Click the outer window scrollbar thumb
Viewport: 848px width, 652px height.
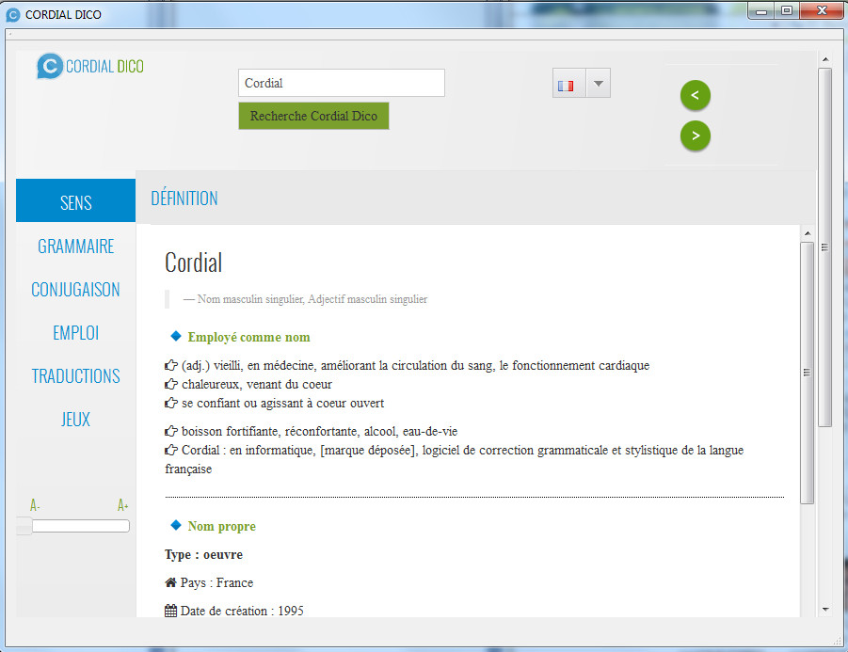tap(824, 247)
